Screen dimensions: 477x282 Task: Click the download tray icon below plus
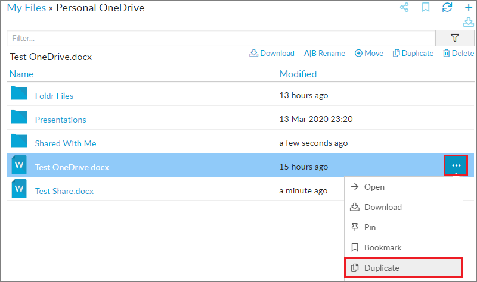469,22
